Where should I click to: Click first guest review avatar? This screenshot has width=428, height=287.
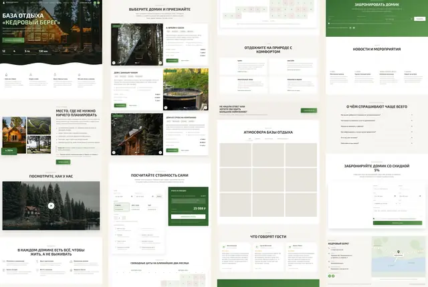(224, 247)
